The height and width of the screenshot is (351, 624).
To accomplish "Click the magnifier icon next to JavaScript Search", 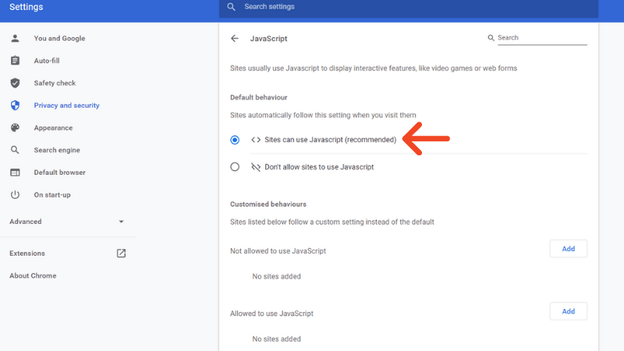I will tap(491, 37).
